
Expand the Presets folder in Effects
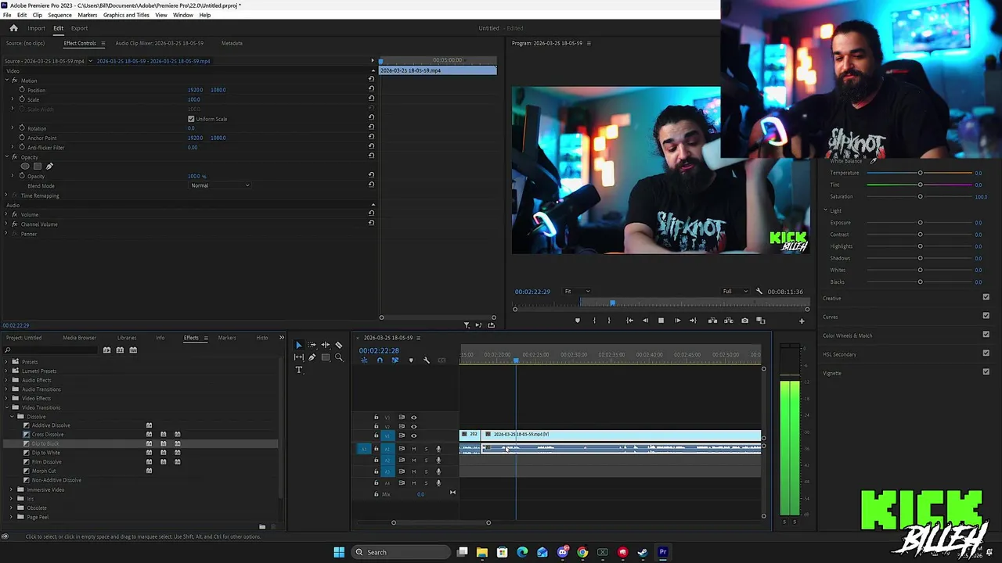pos(7,362)
